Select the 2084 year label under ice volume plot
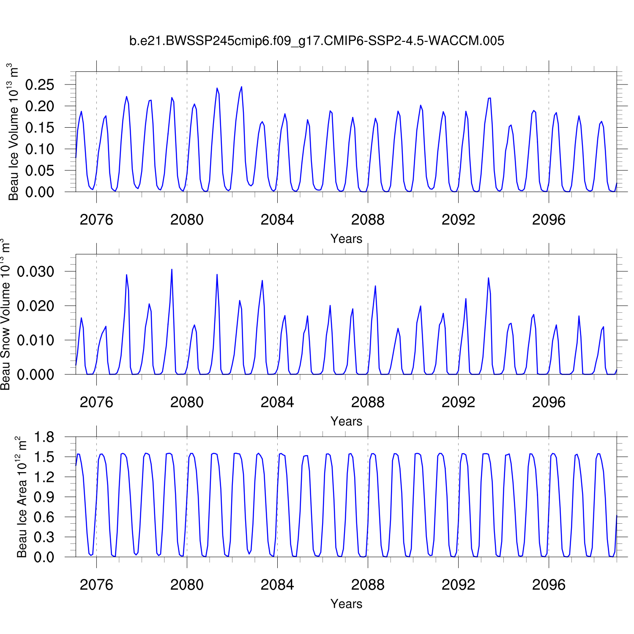 coord(277,220)
